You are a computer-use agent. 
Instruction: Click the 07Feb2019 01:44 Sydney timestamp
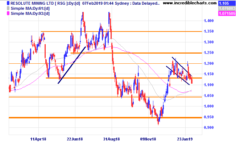105,3
